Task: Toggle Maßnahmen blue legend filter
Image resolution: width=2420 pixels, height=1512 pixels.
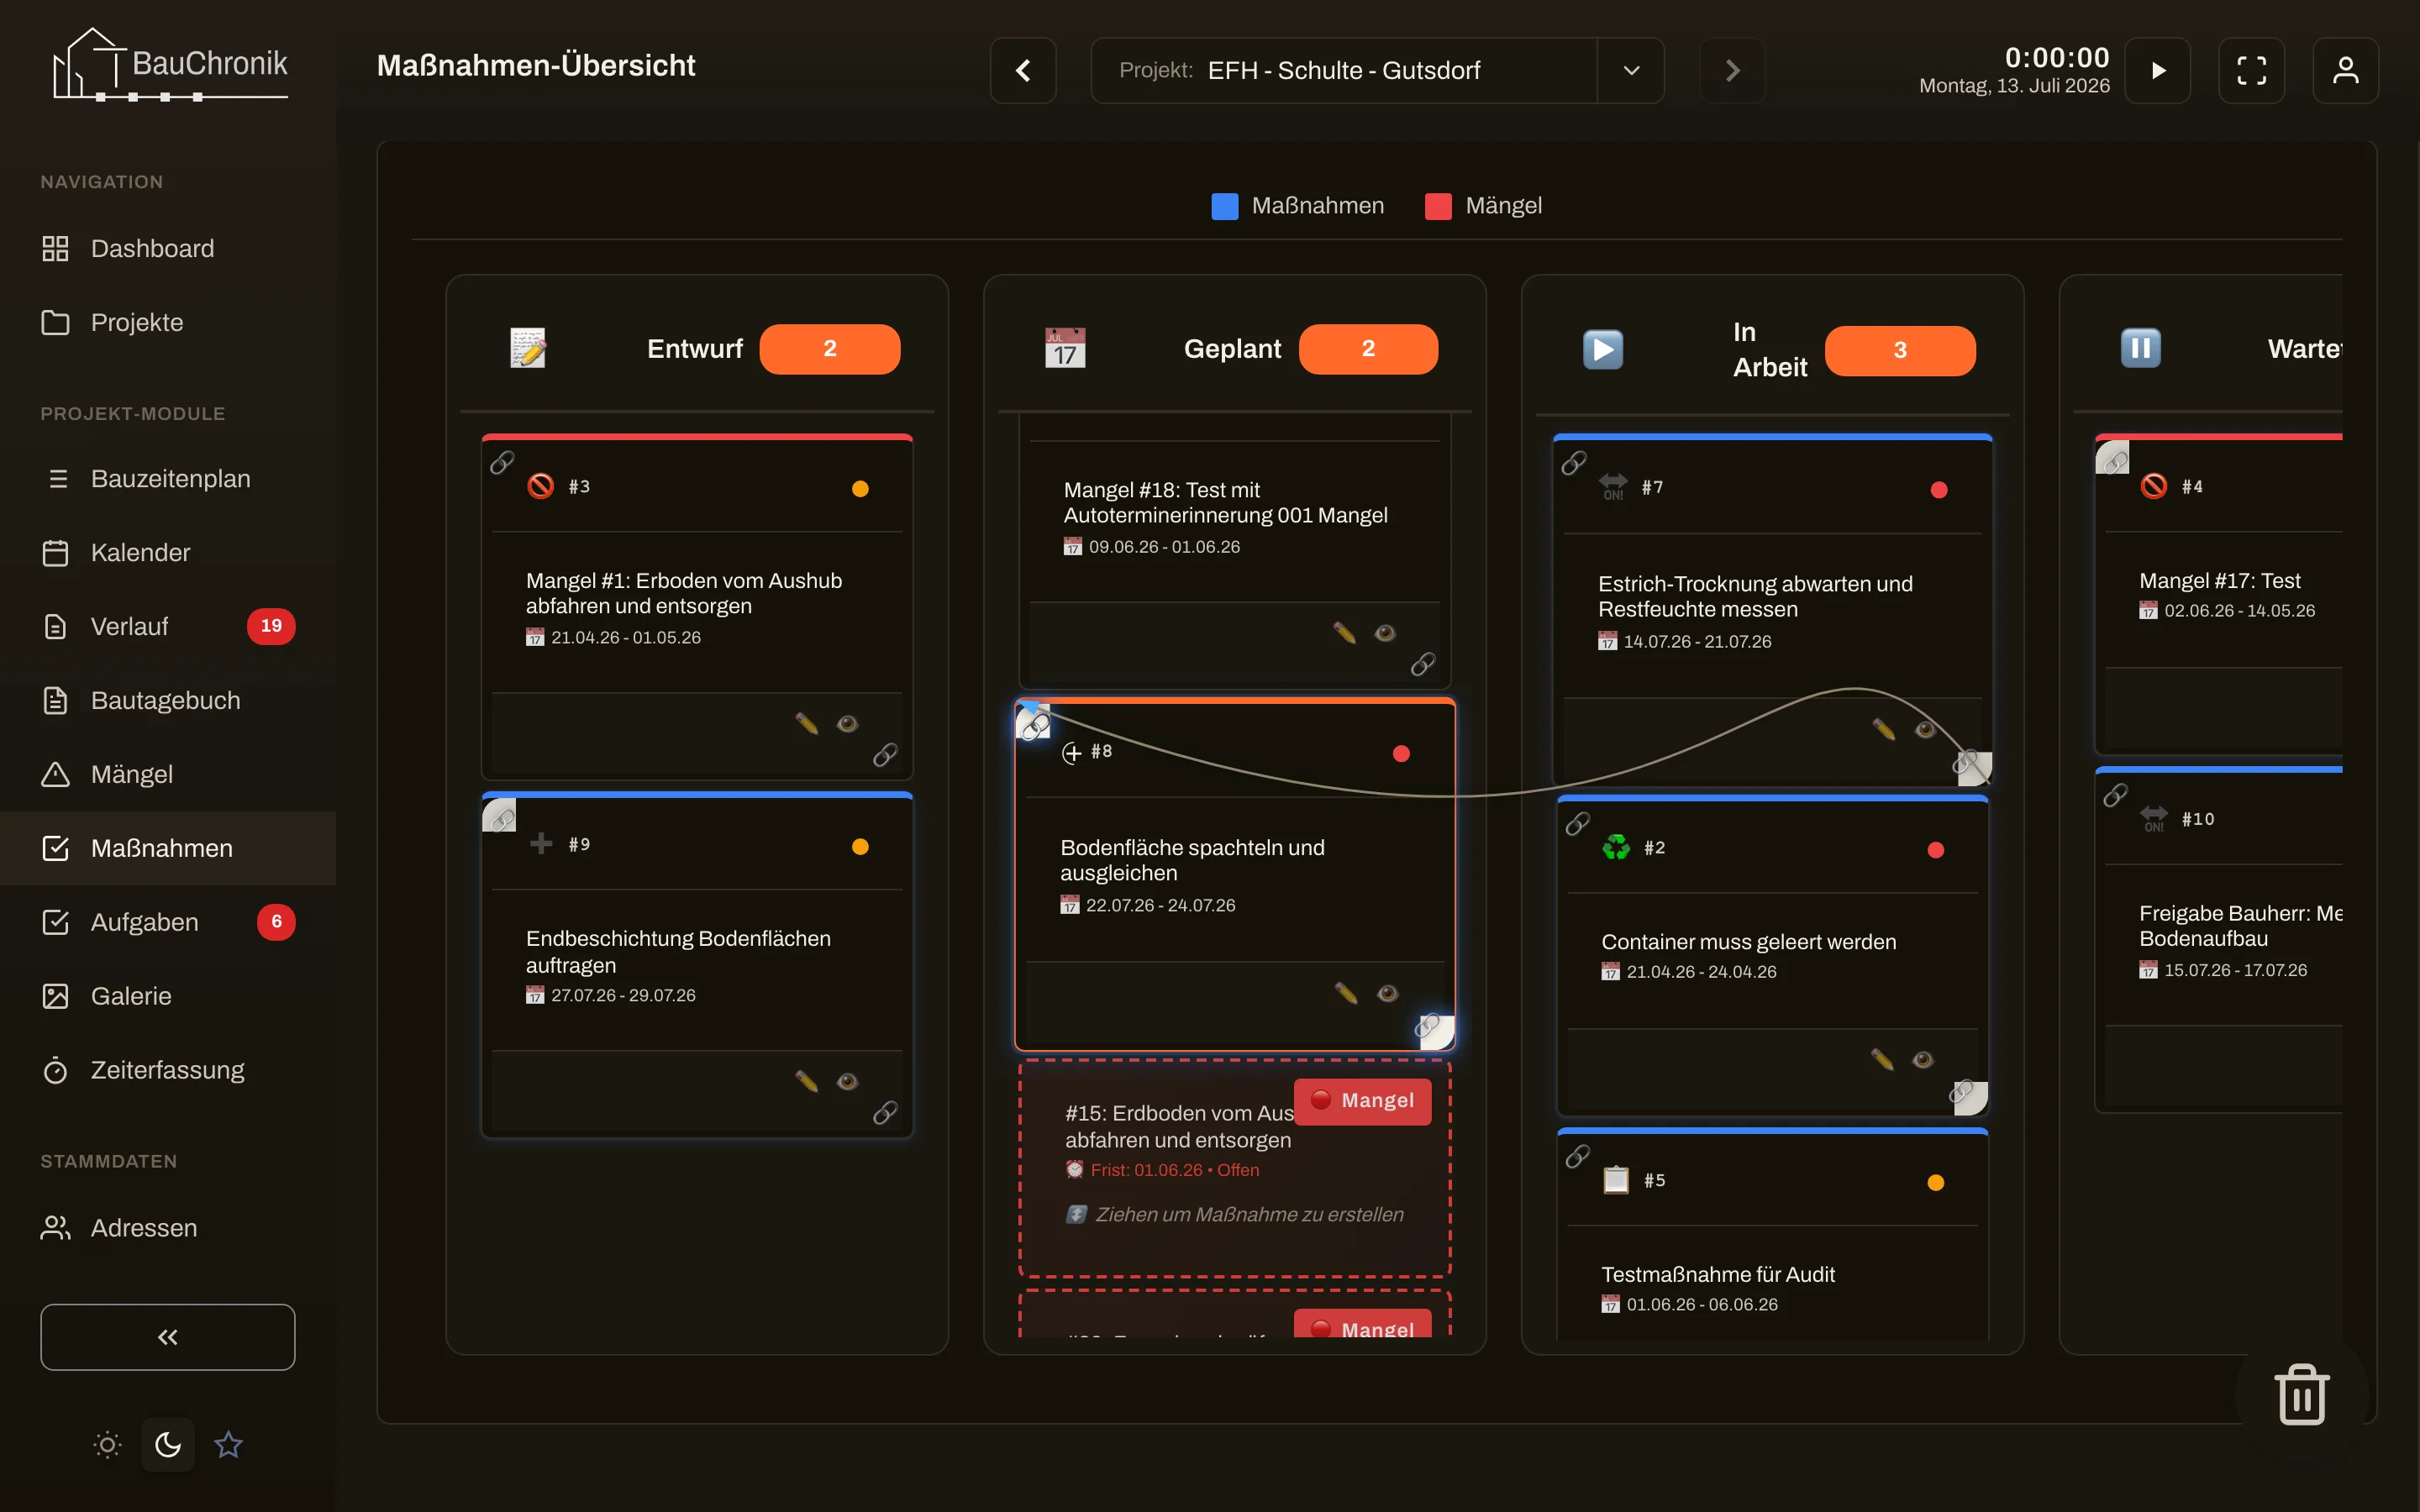Action: click(x=1298, y=206)
